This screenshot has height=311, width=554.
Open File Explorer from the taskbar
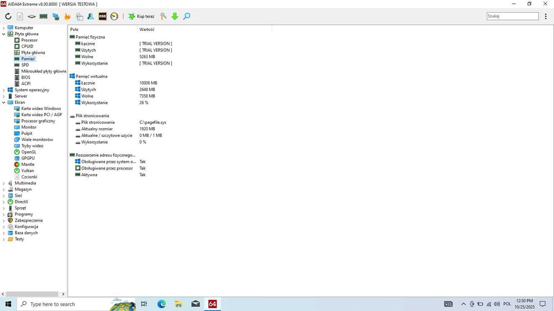[178, 304]
